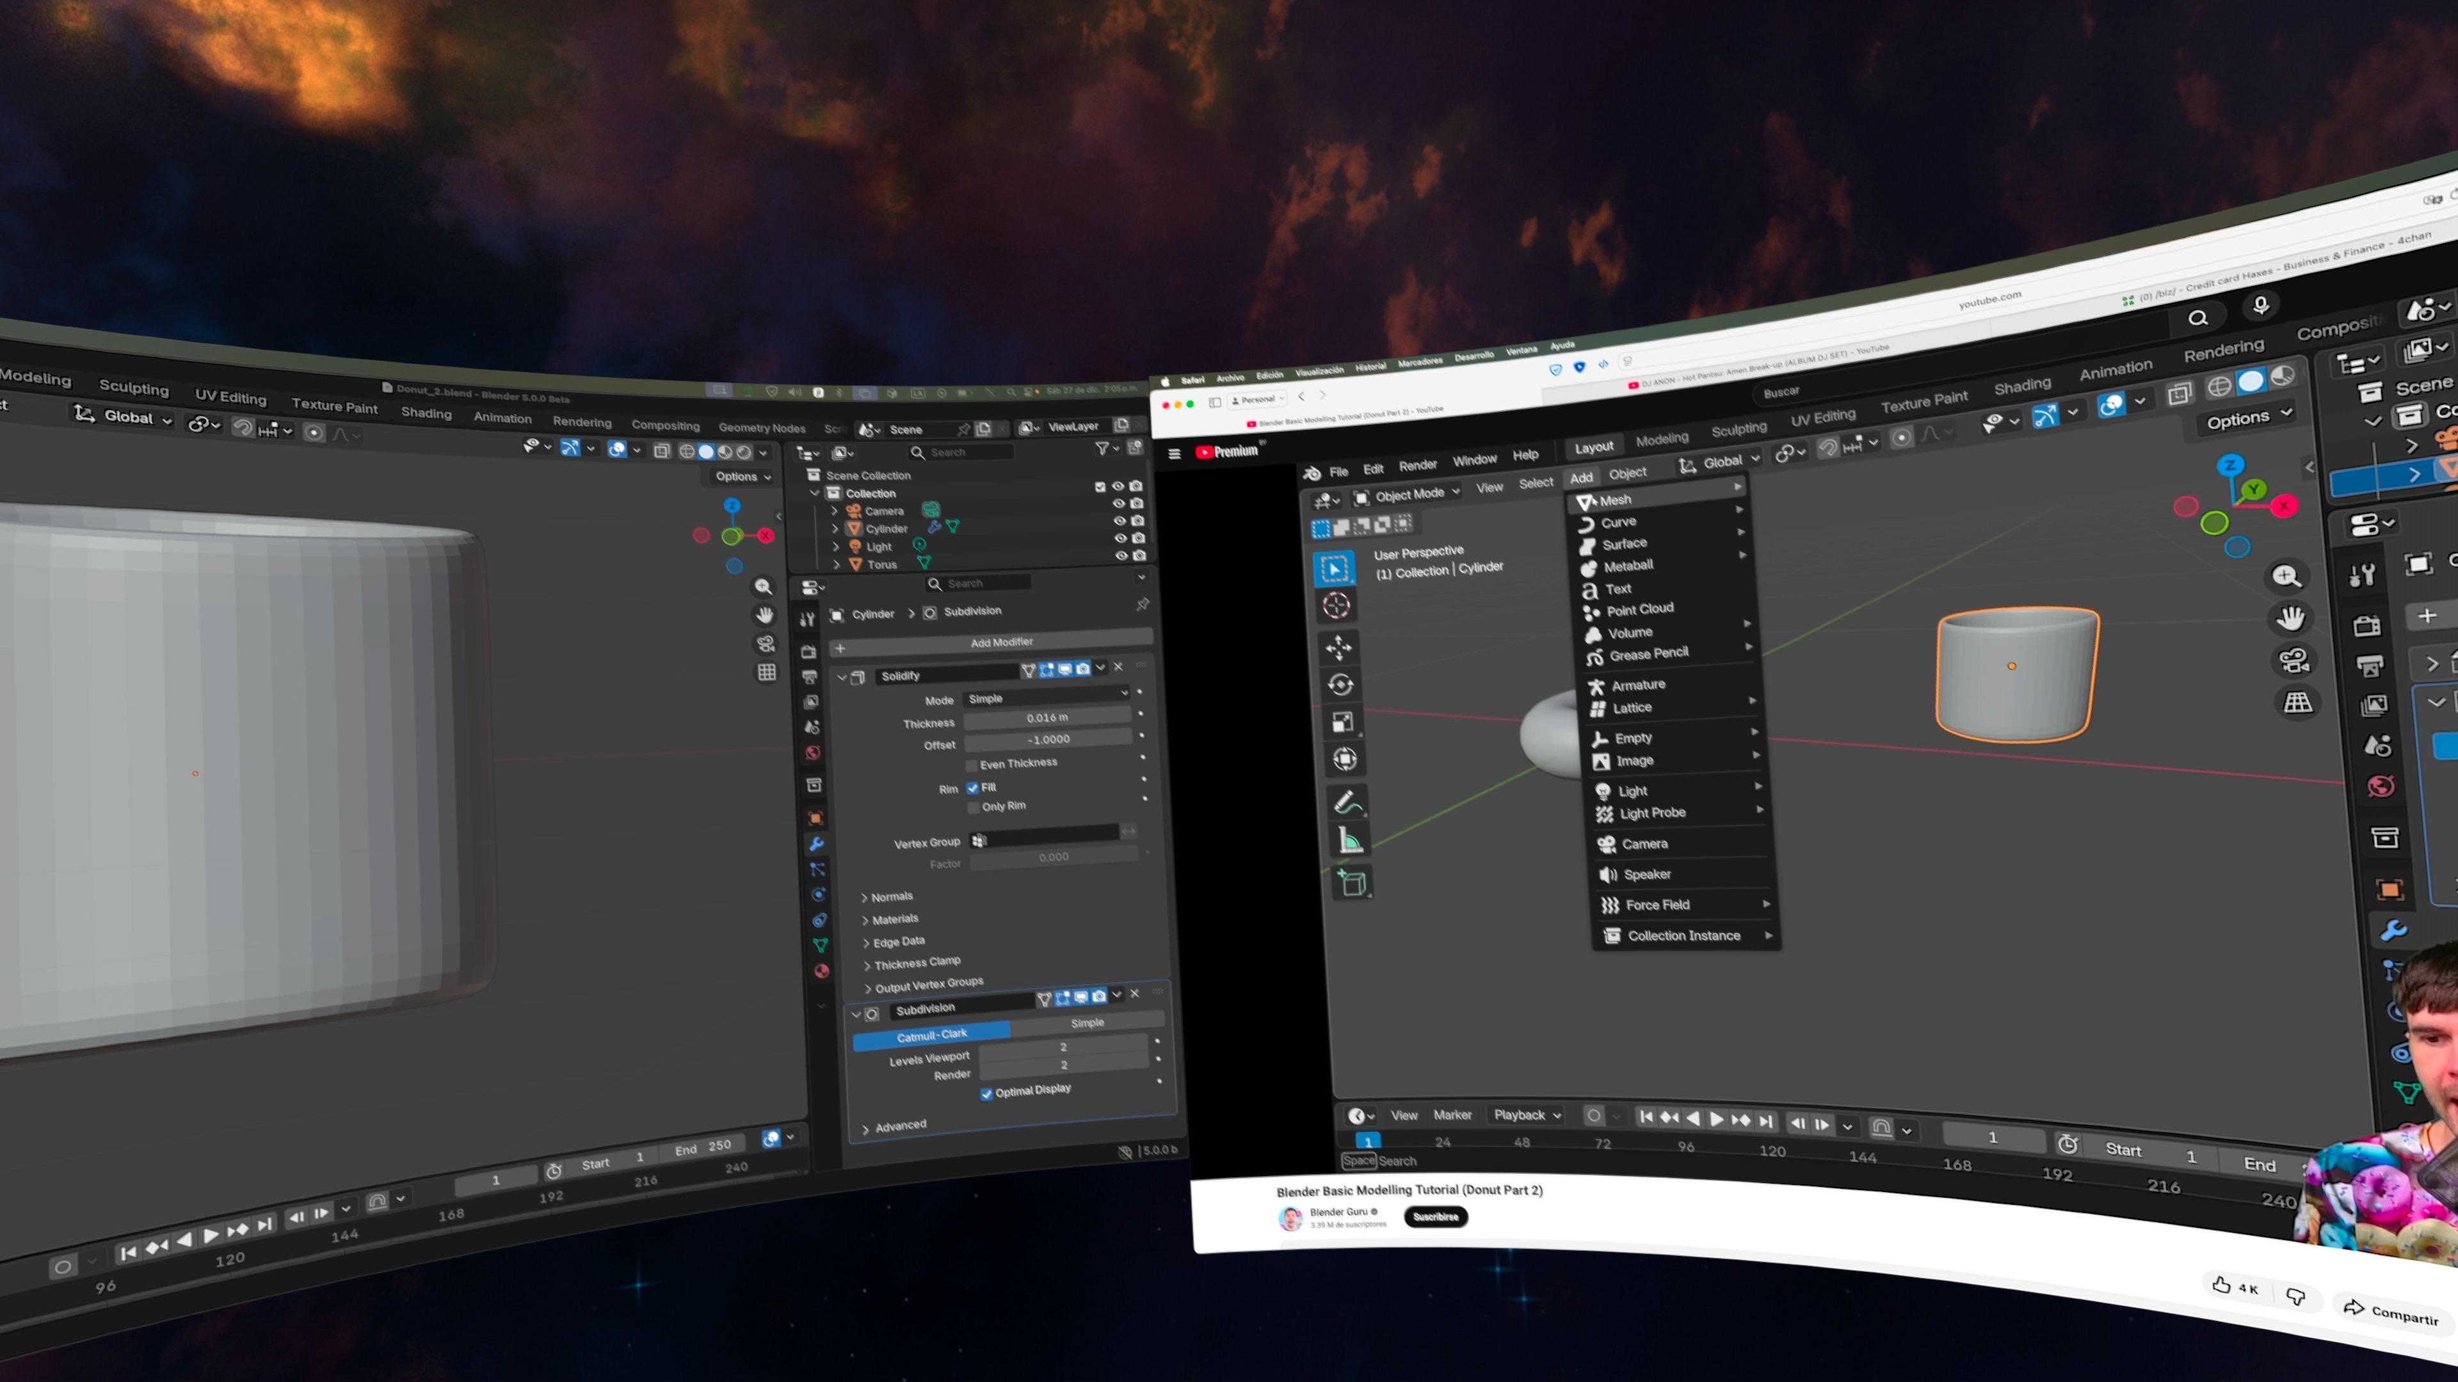Click the play button on left timeline
This screenshot has height=1382, width=2458.
[x=211, y=1235]
